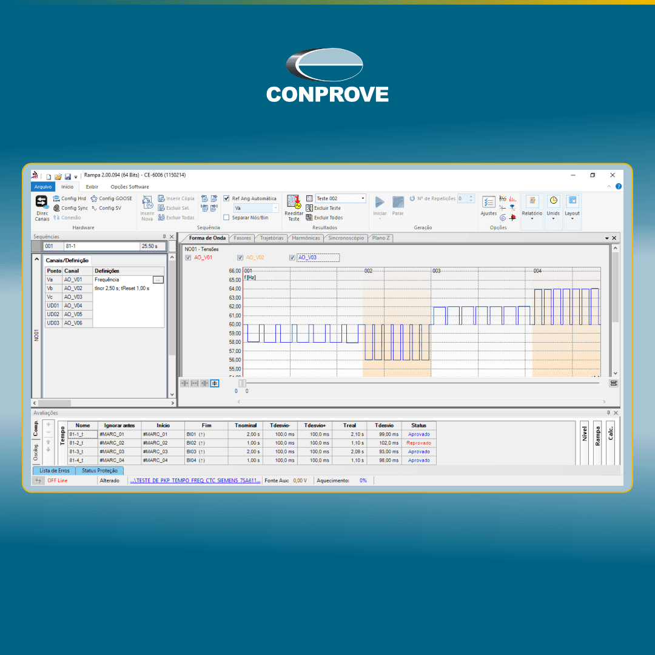The image size is (655, 655).
Task: Open Config Sync settings
Action: 74,208
